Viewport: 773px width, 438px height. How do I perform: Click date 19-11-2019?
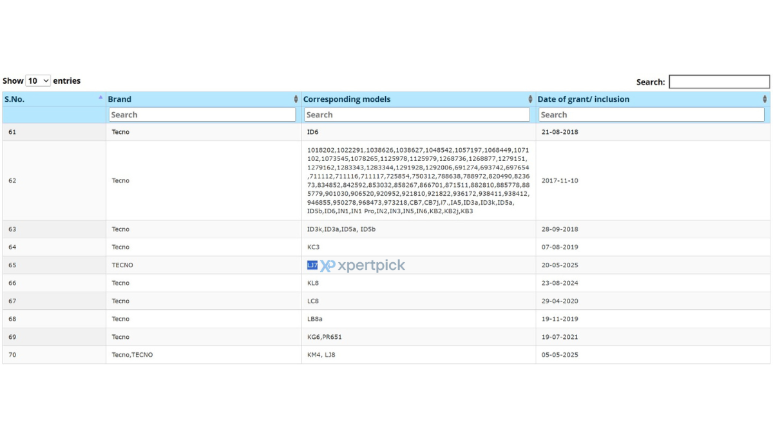pos(560,319)
